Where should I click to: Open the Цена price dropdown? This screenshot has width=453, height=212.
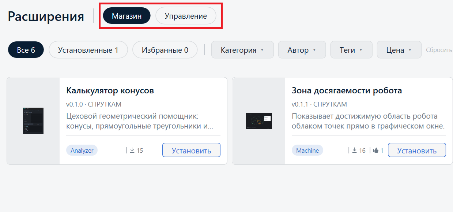point(399,50)
